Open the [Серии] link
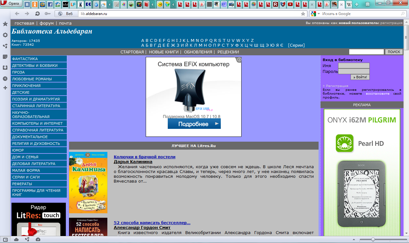The width and height of the screenshot is (409, 243). pos(296,45)
